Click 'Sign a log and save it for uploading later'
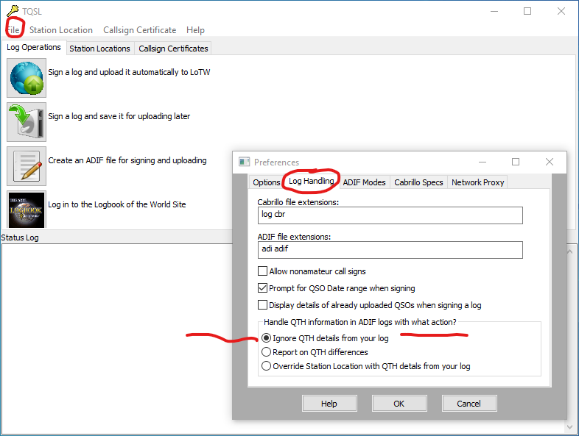Screen dimensions: 579x436 [x=119, y=116]
